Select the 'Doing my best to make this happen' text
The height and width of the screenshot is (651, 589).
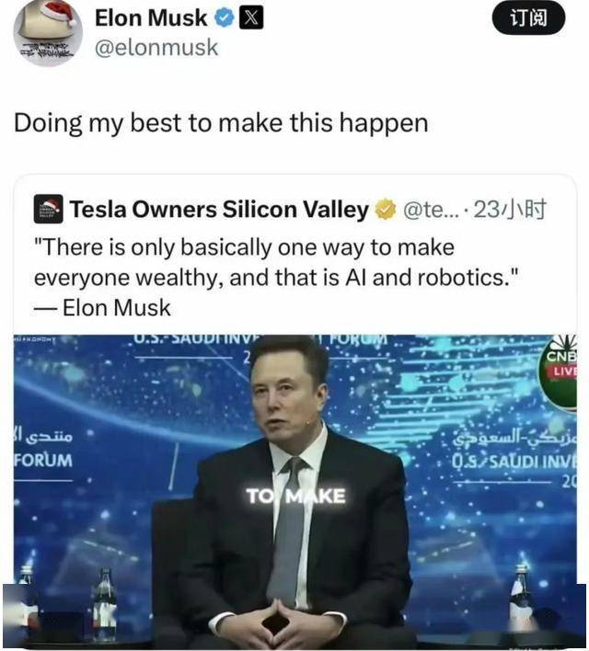pyautogui.click(x=221, y=123)
